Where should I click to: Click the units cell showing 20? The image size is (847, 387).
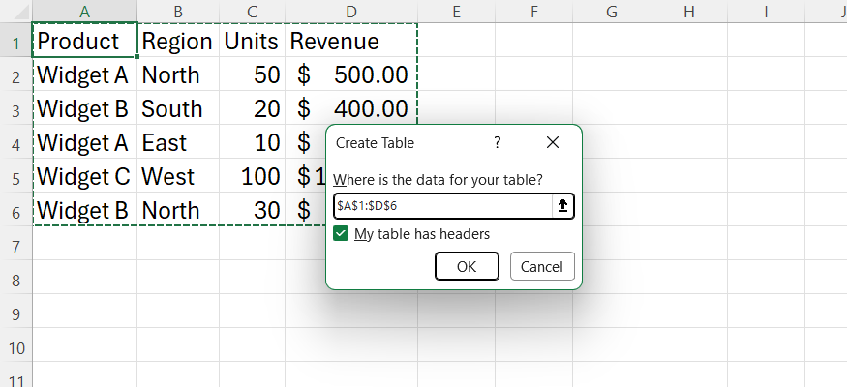253,108
